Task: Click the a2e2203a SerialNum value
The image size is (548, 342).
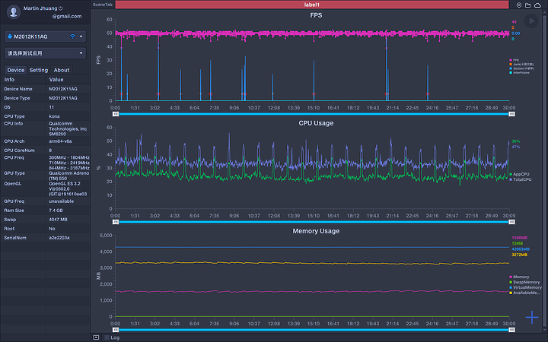Action: tap(59, 238)
